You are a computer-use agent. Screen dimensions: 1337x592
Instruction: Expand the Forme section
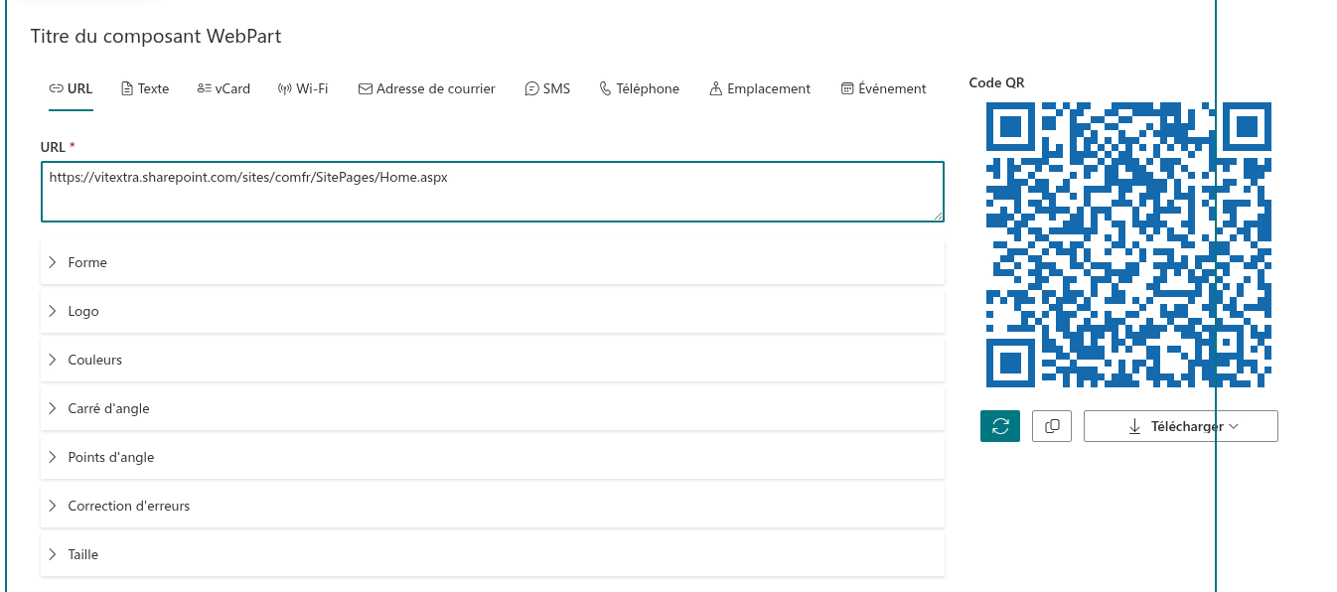coord(493,262)
